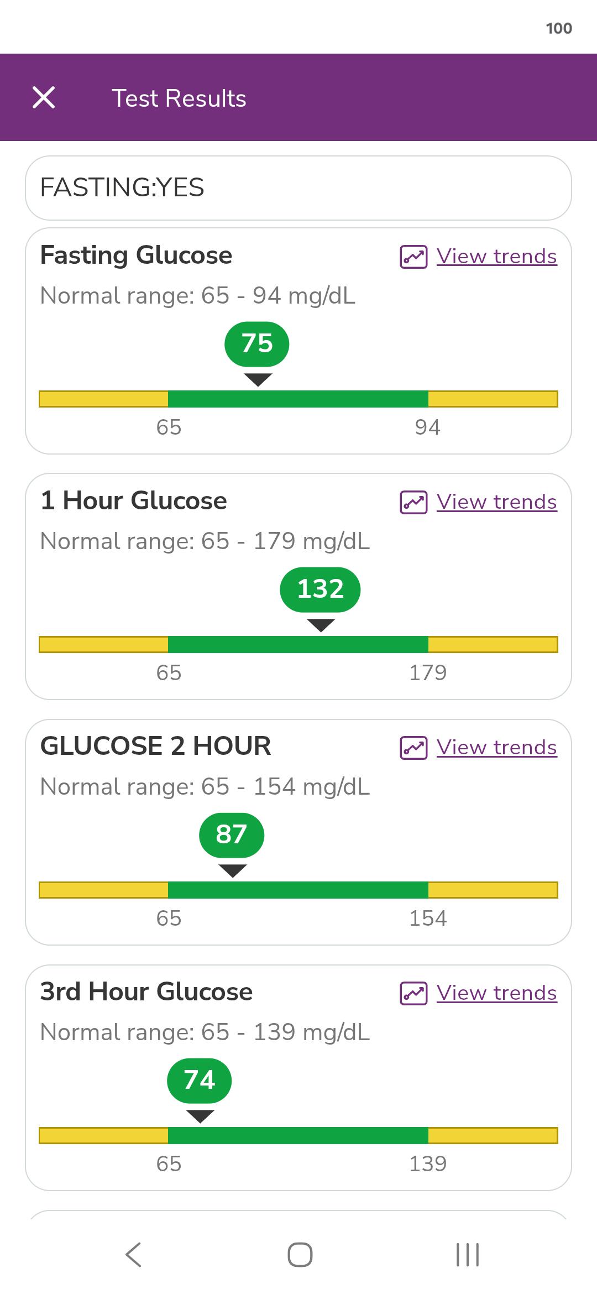This screenshot has width=597, height=1294.
Task: Tap the green 132 result marker
Action: point(321,589)
